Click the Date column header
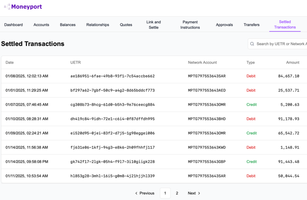The height and width of the screenshot is (200, 307). point(10,62)
